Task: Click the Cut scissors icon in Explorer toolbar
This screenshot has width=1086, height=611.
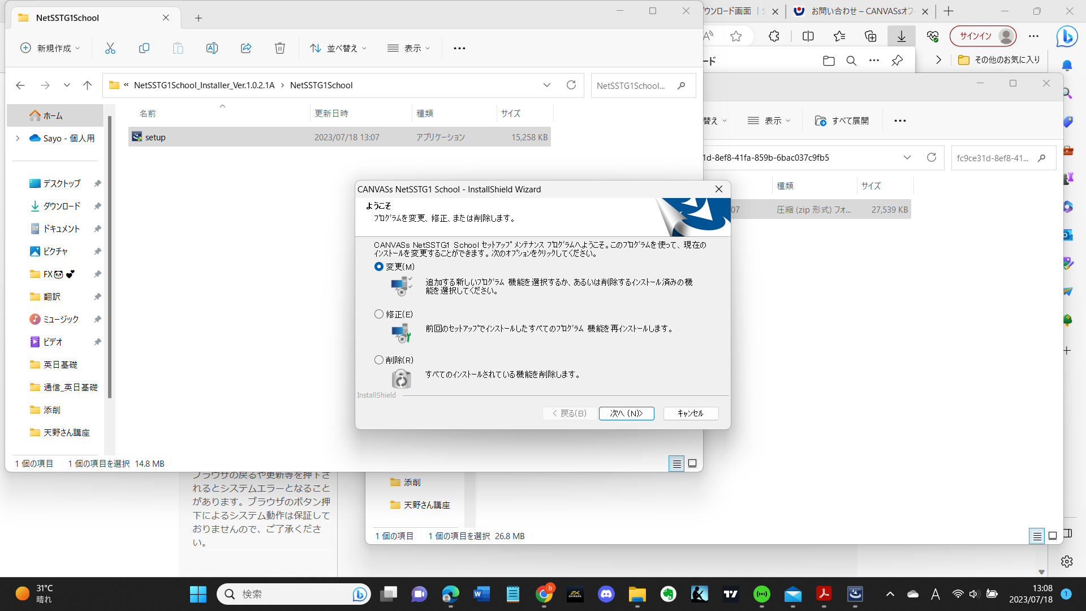Action: (x=110, y=48)
